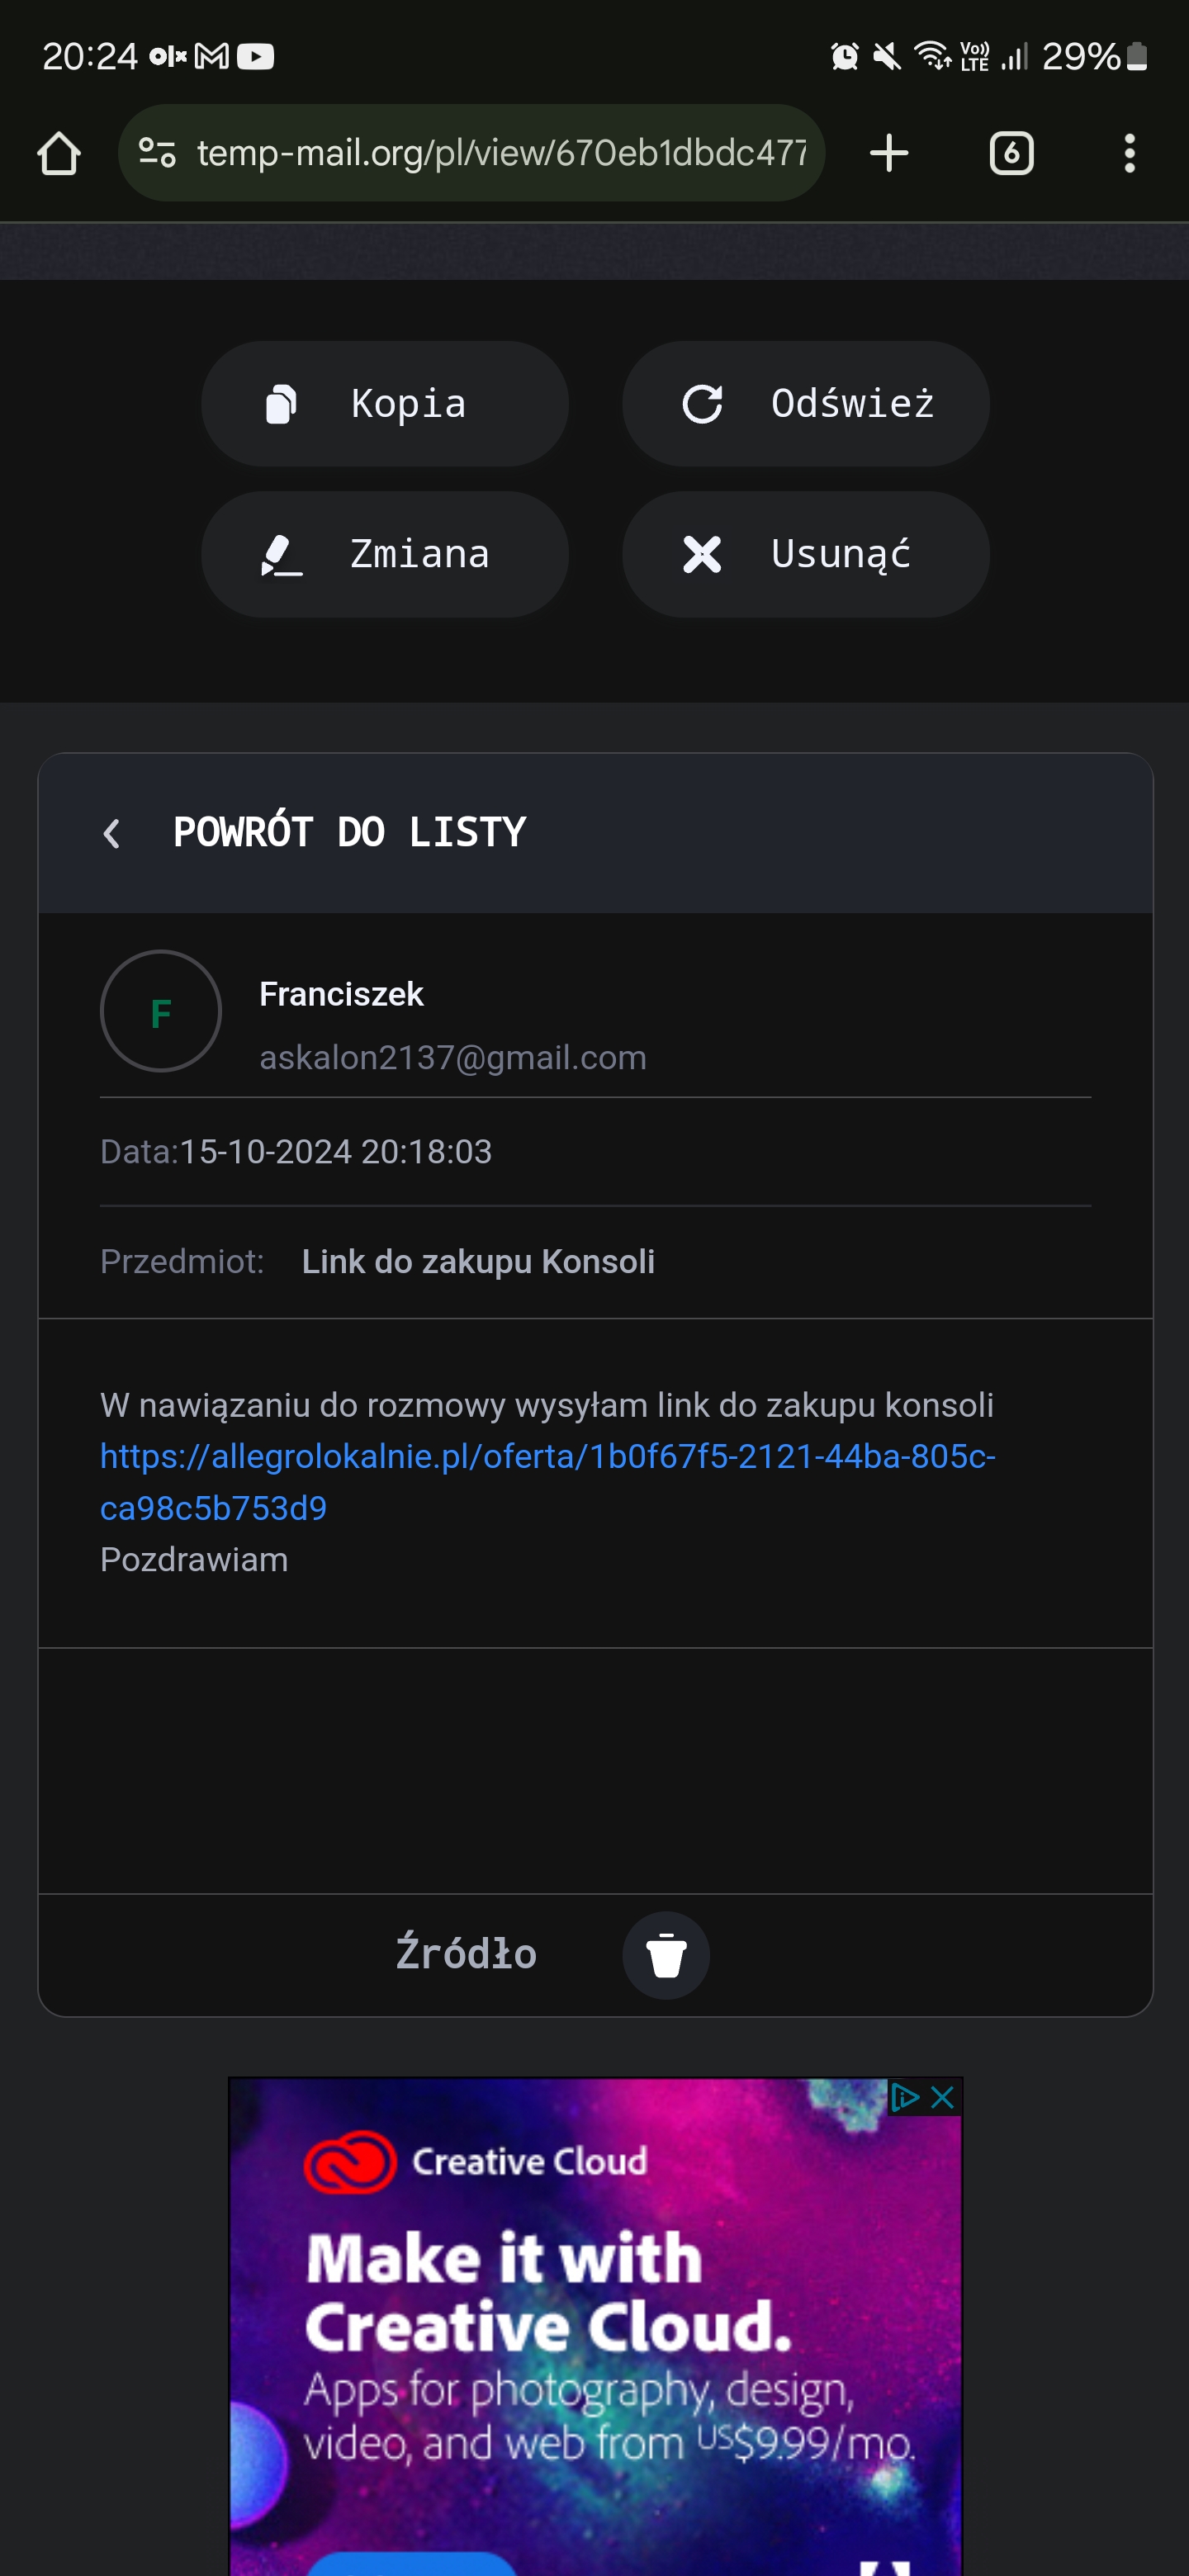This screenshot has height=2576, width=1189.
Task: Close the Creative Cloud ad
Action: 942,2097
